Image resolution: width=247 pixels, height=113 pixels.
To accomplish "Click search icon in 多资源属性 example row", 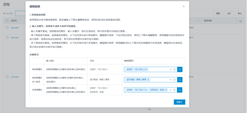I will [x=180, y=90].
